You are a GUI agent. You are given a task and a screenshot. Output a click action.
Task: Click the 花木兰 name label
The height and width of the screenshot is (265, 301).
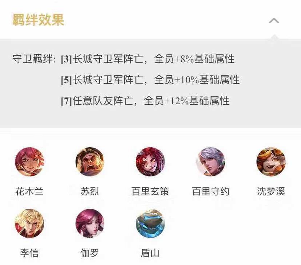30,191
